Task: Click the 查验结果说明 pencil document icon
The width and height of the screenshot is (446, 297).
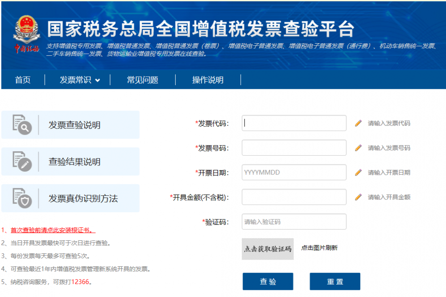Action: pos(22,161)
